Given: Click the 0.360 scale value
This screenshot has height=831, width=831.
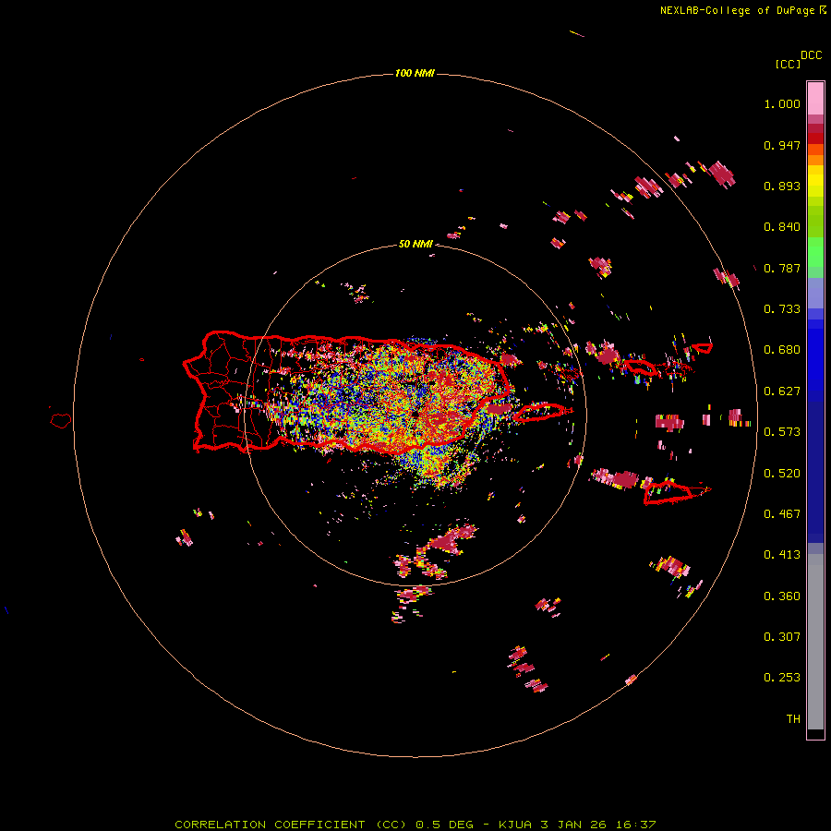Looking at the screenshot, I should point(782,596).
